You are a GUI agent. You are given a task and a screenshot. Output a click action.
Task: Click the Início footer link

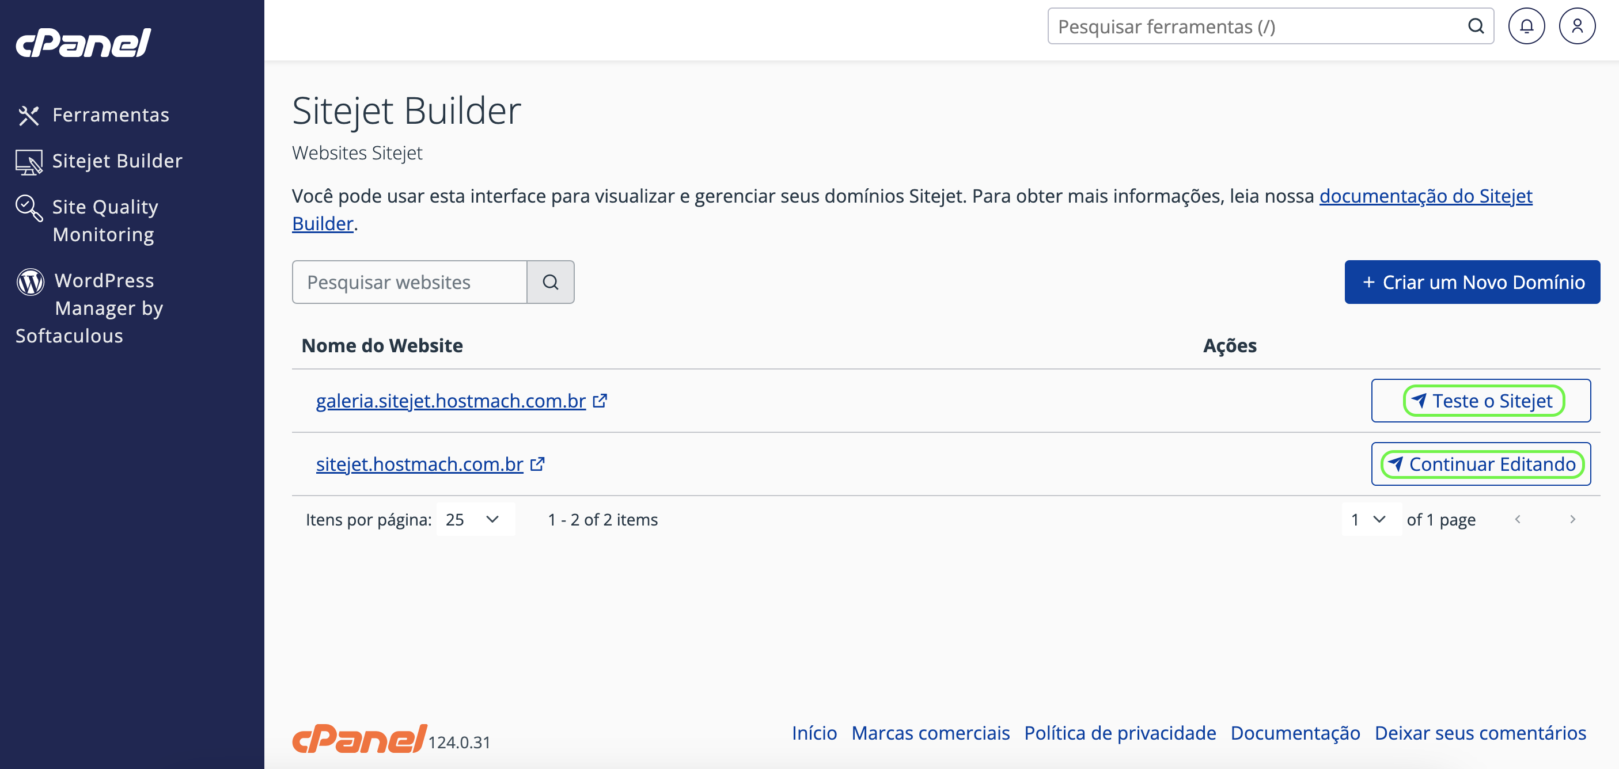click(814, 733)
